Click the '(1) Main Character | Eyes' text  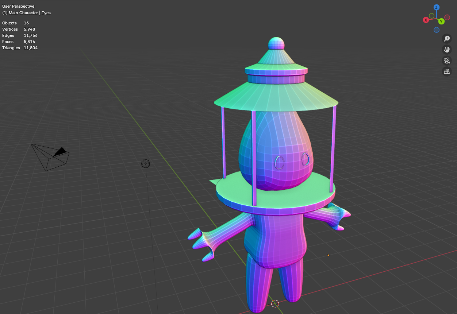[x=26, y=13]
